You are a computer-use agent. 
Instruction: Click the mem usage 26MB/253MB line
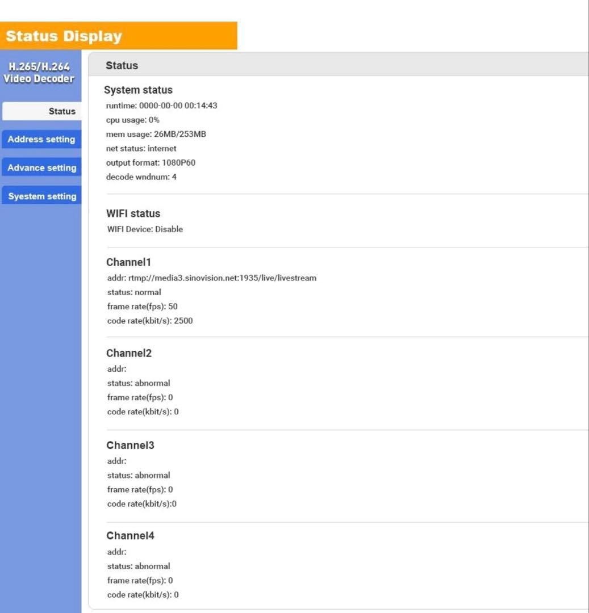click(156, 134)
